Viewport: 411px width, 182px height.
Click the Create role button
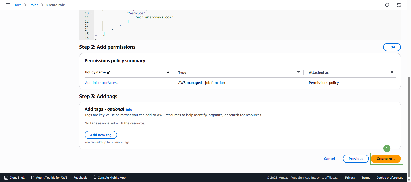pos(386,159)
